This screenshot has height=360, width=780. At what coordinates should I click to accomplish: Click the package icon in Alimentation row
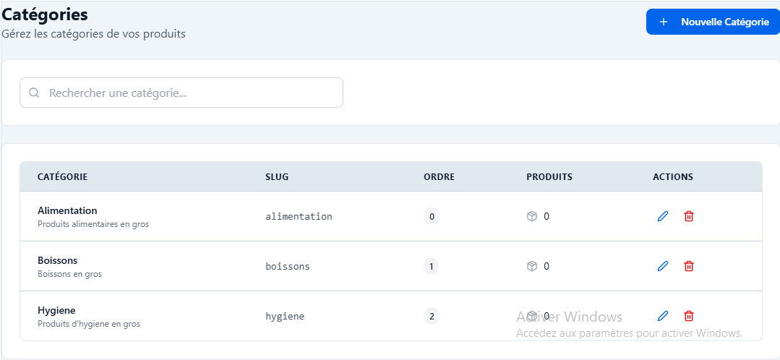(x=532, y=216)
